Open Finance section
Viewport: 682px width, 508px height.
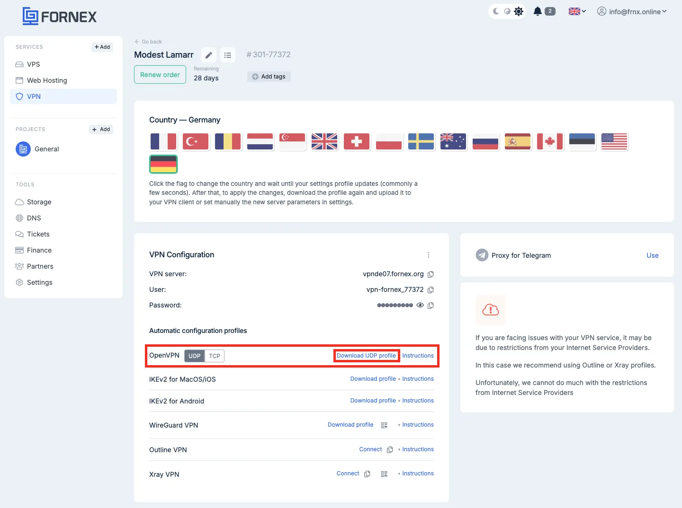63,250
